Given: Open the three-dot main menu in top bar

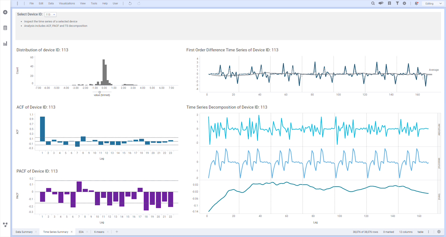Looking at the screenshot, I should point(17,4).
